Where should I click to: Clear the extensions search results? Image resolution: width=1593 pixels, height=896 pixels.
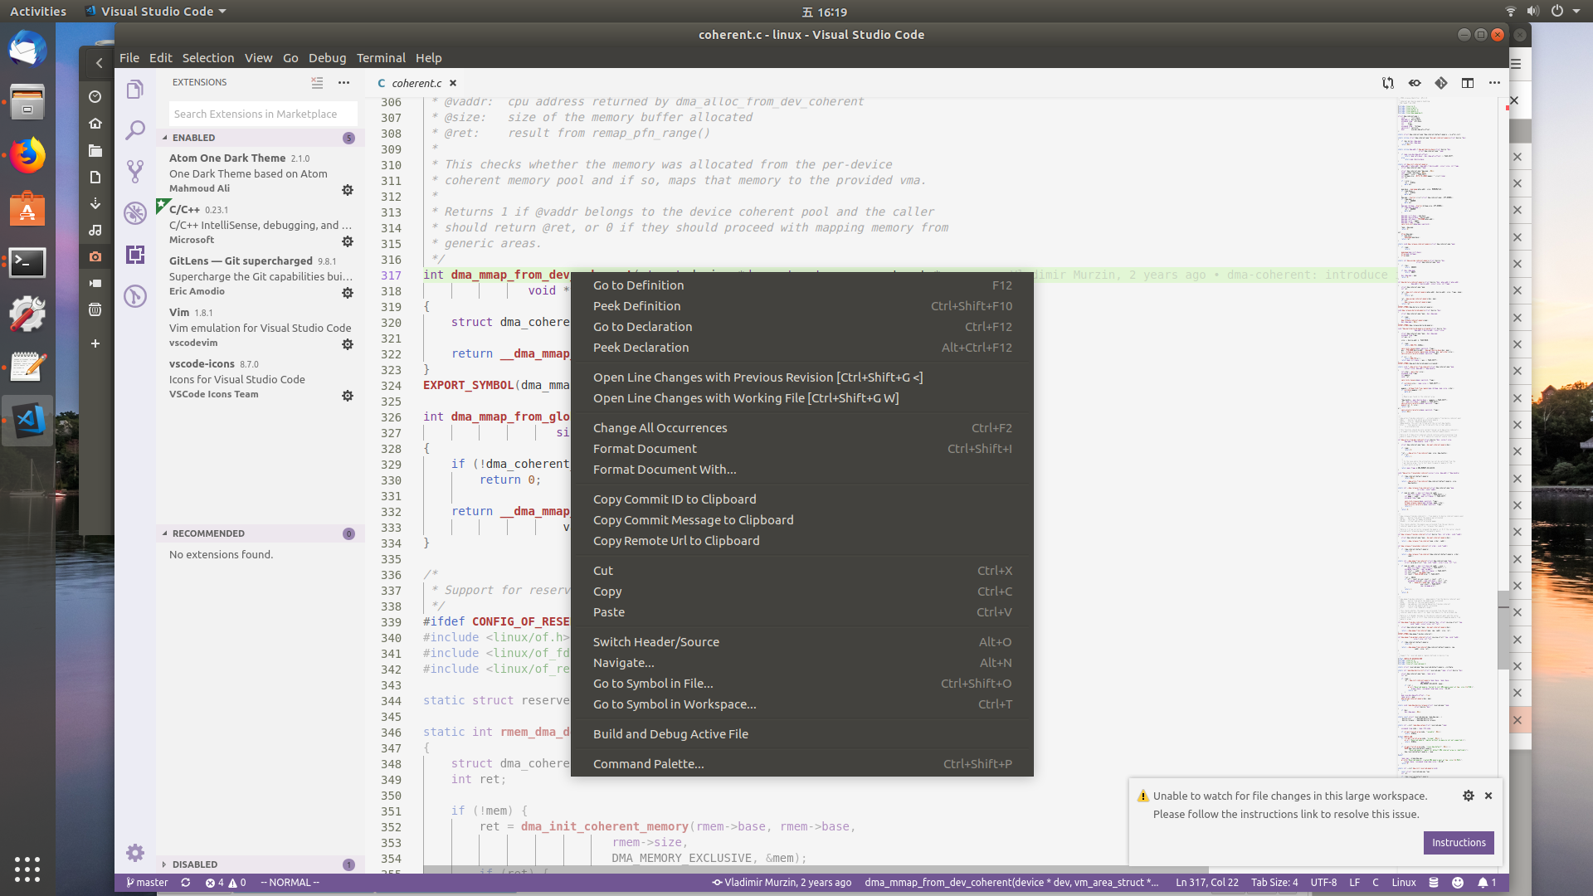317,82
